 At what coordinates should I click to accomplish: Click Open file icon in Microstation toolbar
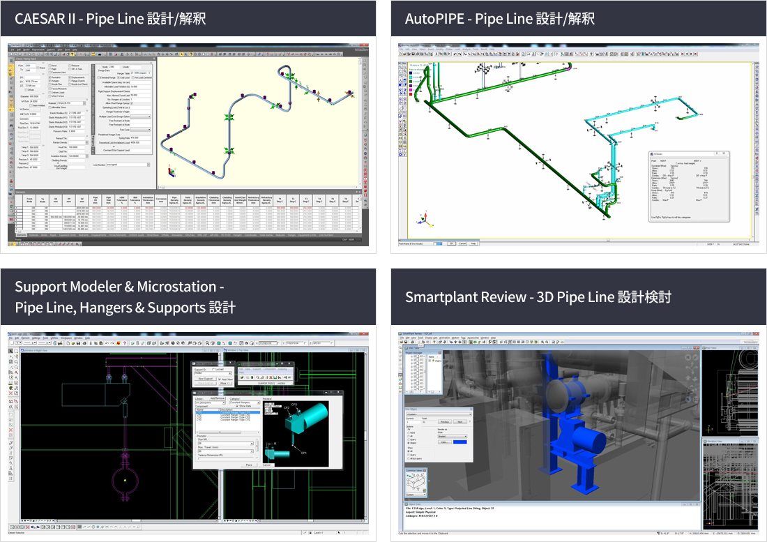73,343
